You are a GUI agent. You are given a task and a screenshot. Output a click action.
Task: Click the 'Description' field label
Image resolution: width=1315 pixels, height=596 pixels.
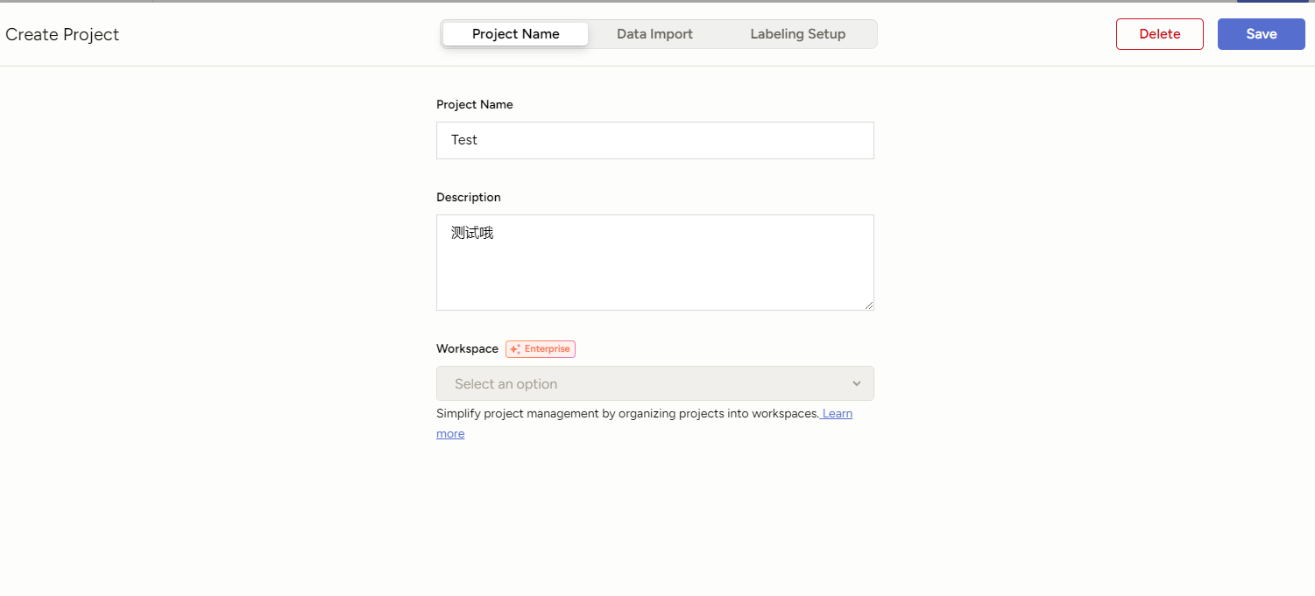pyautogui.click(x=468, y=197)
